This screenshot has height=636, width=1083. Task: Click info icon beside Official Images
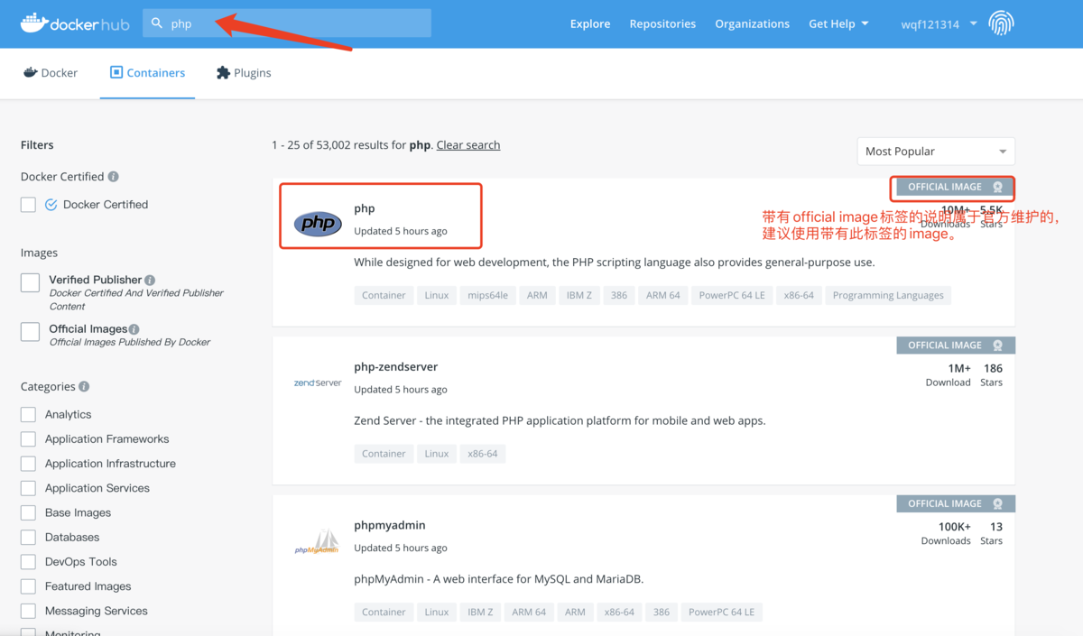tap(134, 329)
